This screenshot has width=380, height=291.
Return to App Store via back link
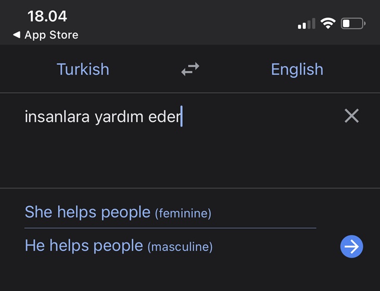point(52,35)
